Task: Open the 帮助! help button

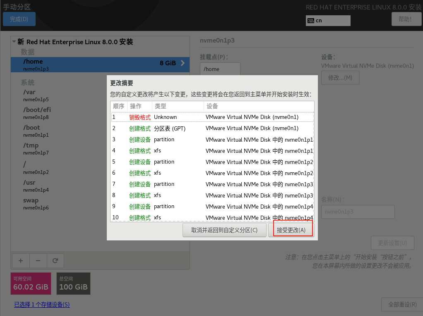Action: click(406, 19)
